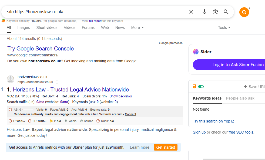This screenshot has width=265, height=160.
Task: Open the Try Google Search Console link
Action: point(41,49)
